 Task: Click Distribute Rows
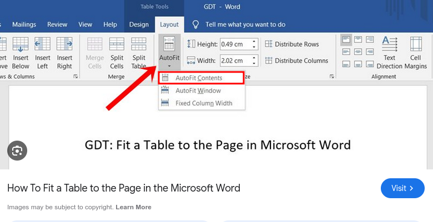[292, 44]
